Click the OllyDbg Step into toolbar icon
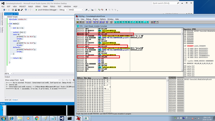The width and height of the screenshot is (215, 121). coord(94,22)
